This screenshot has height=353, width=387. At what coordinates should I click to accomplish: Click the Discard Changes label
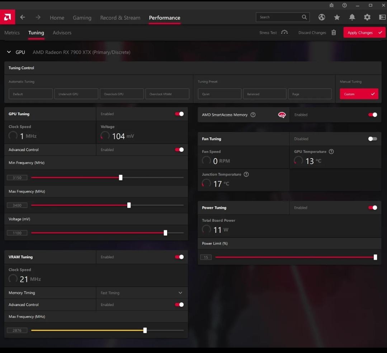pos(312,33)
